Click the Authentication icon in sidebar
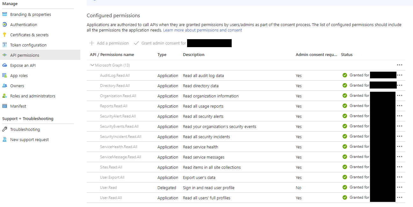This screenshot has height=207, width=413. 4,25
